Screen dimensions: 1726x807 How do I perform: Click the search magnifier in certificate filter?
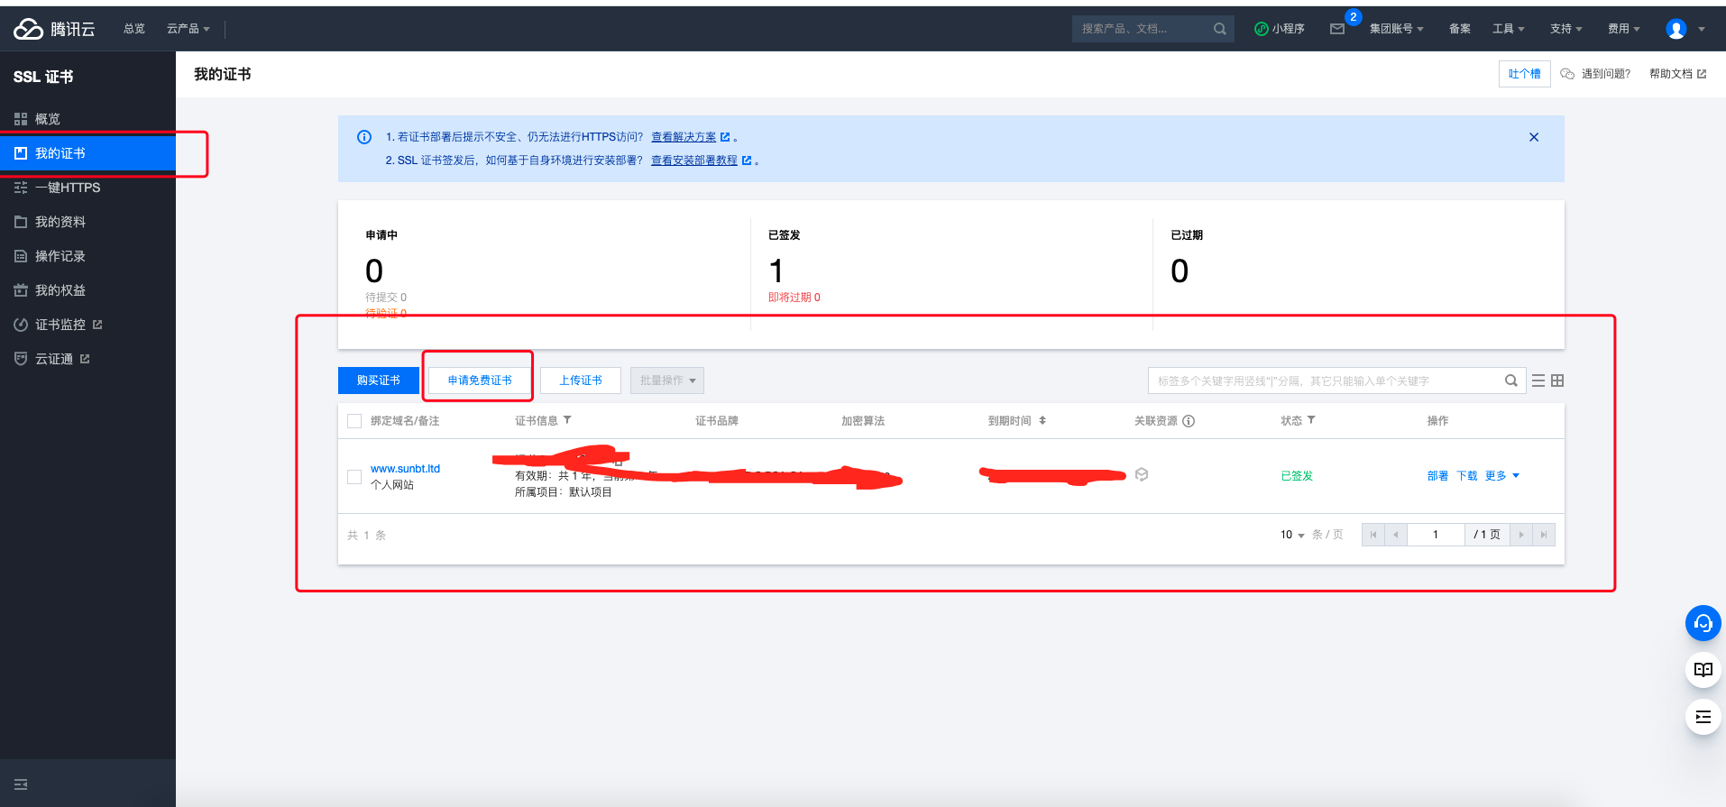[x=1510, y=381]
